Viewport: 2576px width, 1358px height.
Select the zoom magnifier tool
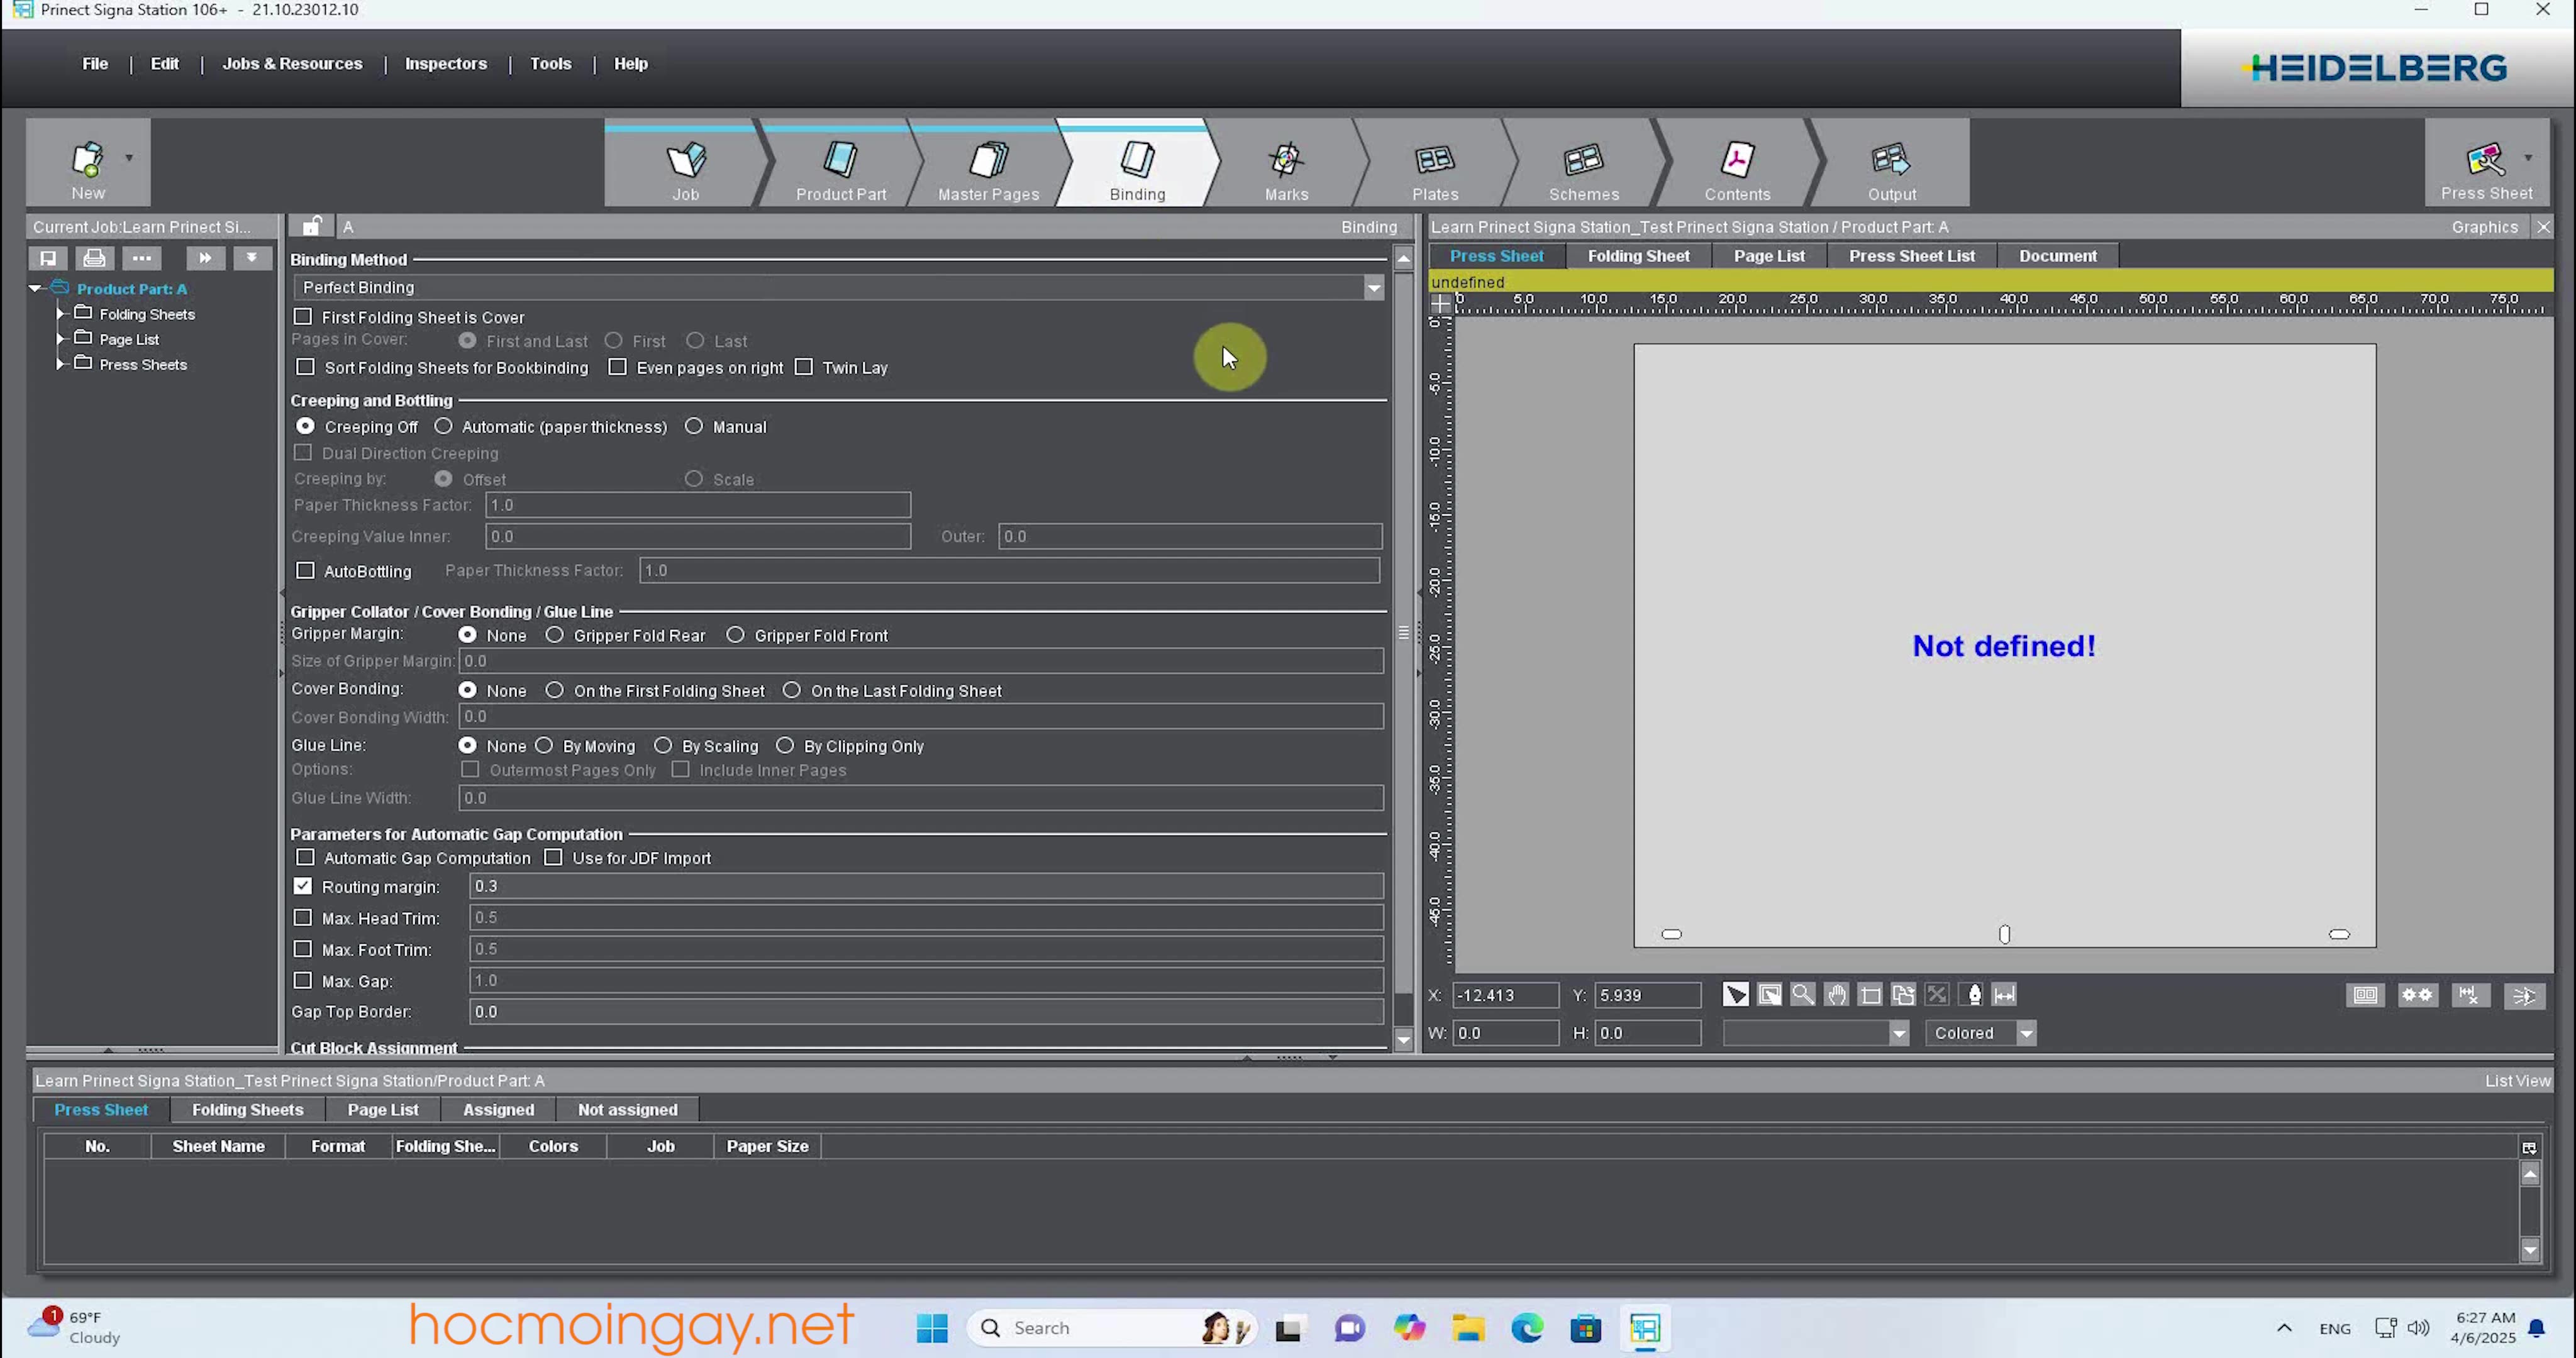pos(1802,994)
